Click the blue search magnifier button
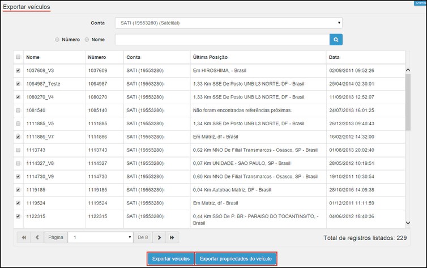The image size is (427, 268). (x=336, y=40)
